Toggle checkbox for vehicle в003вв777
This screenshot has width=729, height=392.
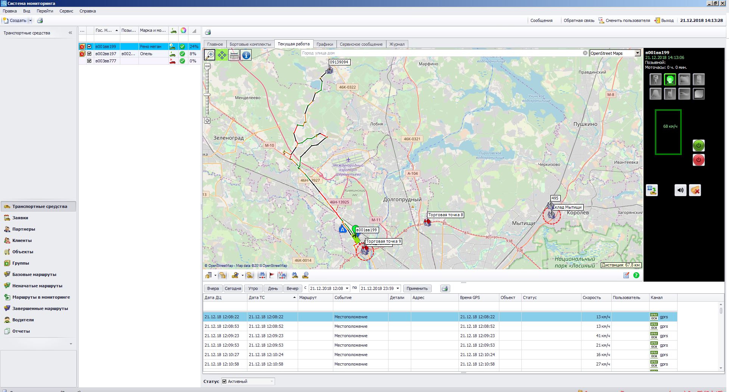(x=89, y=61)
